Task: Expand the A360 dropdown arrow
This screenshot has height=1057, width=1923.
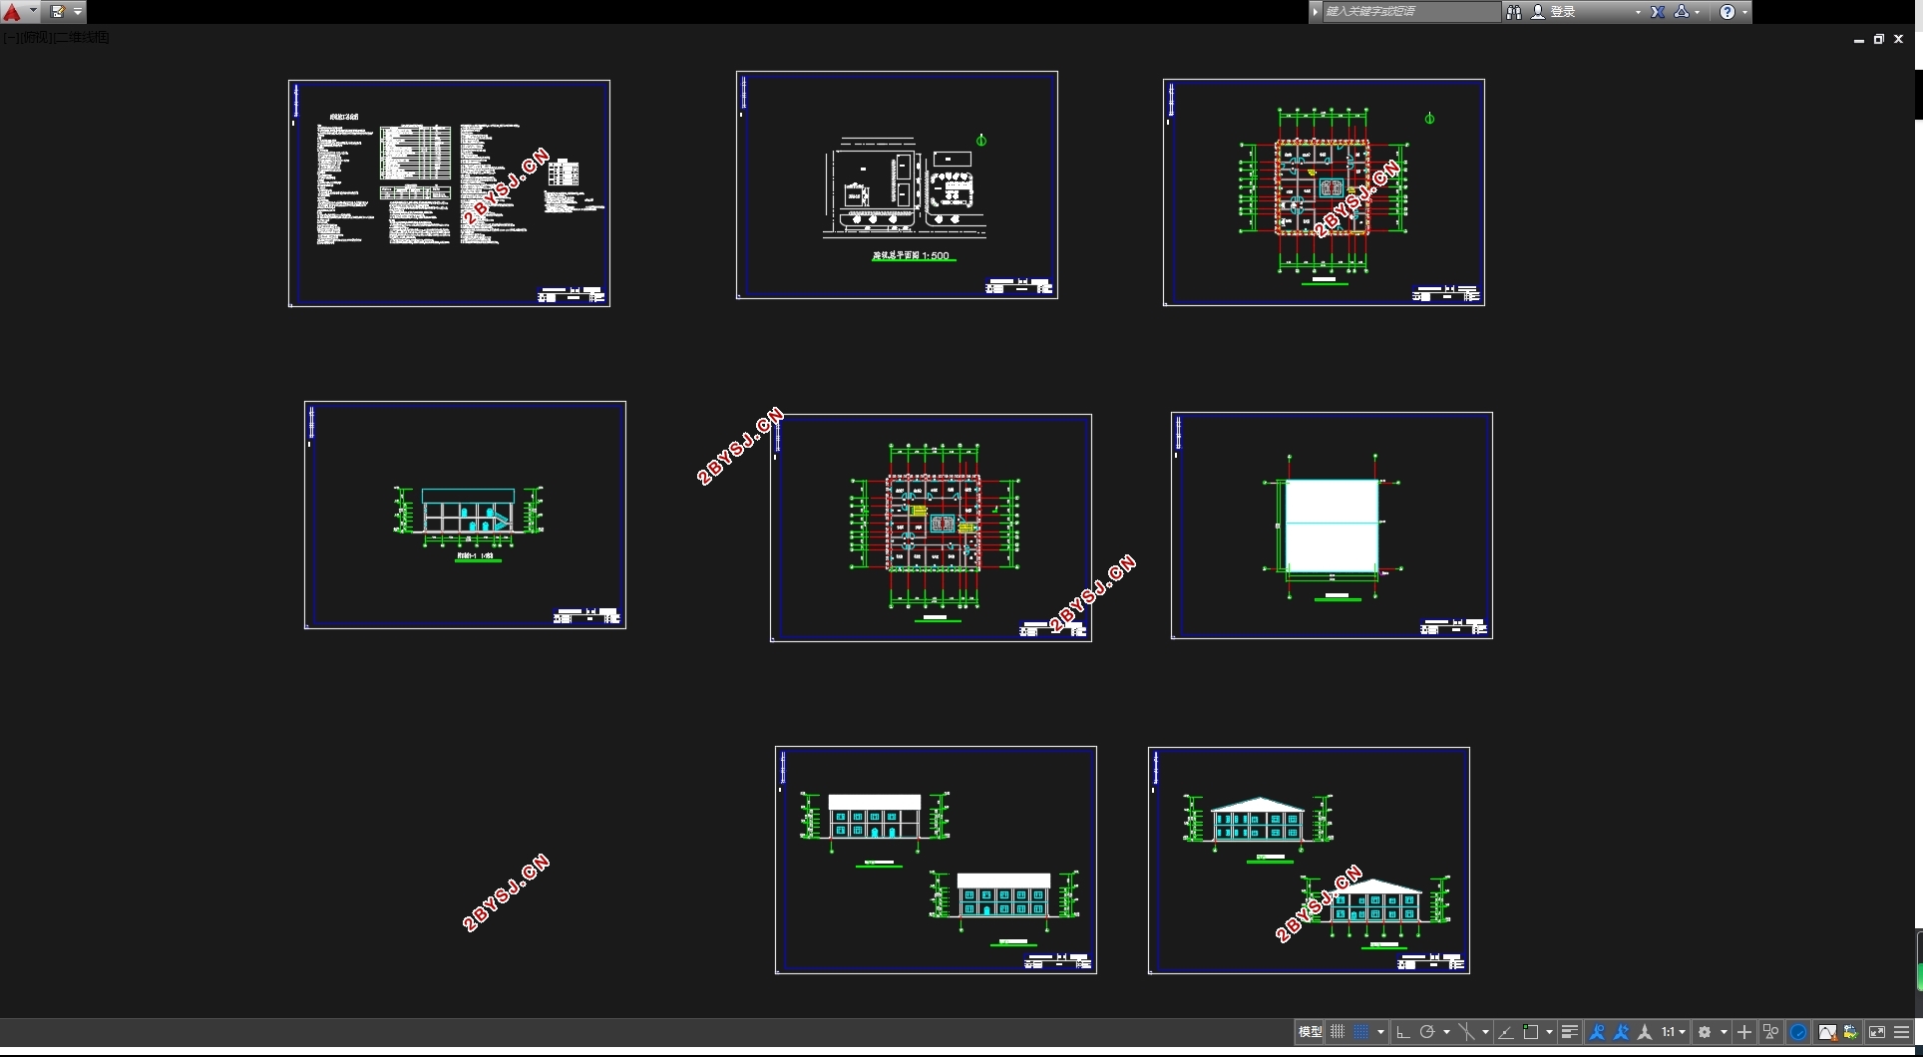Action: [x=1698, y=12]
